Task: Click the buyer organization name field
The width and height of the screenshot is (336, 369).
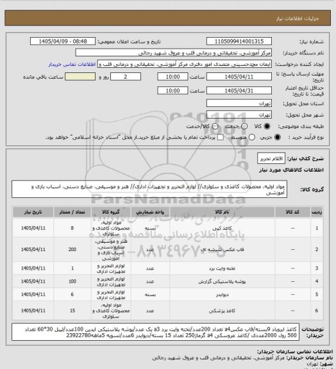Action: pyautogui.click(x=173, y=53)
